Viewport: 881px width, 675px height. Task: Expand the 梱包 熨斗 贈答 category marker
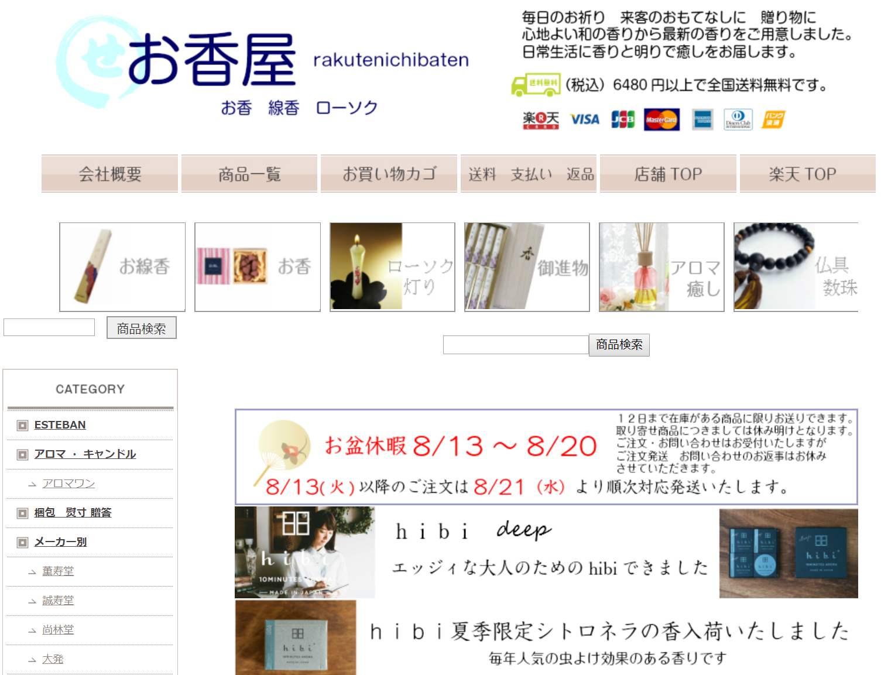tap(22, 513)
